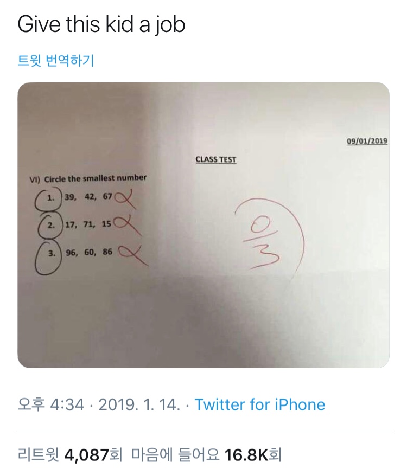
Task: Click the 'Circle the smallest number' instruction
Action: tap(95, 178)
